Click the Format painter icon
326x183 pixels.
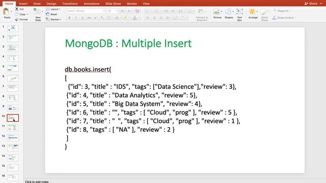[x=17, y=19]
